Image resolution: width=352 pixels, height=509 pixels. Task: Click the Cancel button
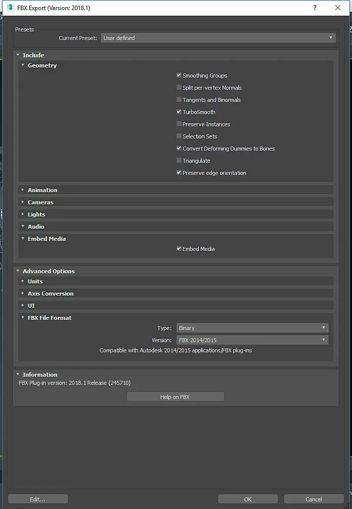point(313,499)
